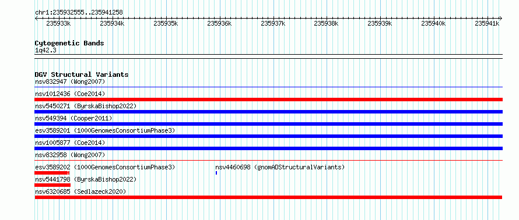Click the red bar of nsv1012436
Screen dimensions: 519x220
pos(268,100)
